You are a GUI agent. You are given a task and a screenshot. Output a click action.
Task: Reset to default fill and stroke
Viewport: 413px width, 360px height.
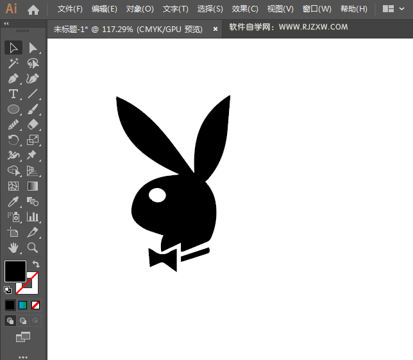[8, 290]
